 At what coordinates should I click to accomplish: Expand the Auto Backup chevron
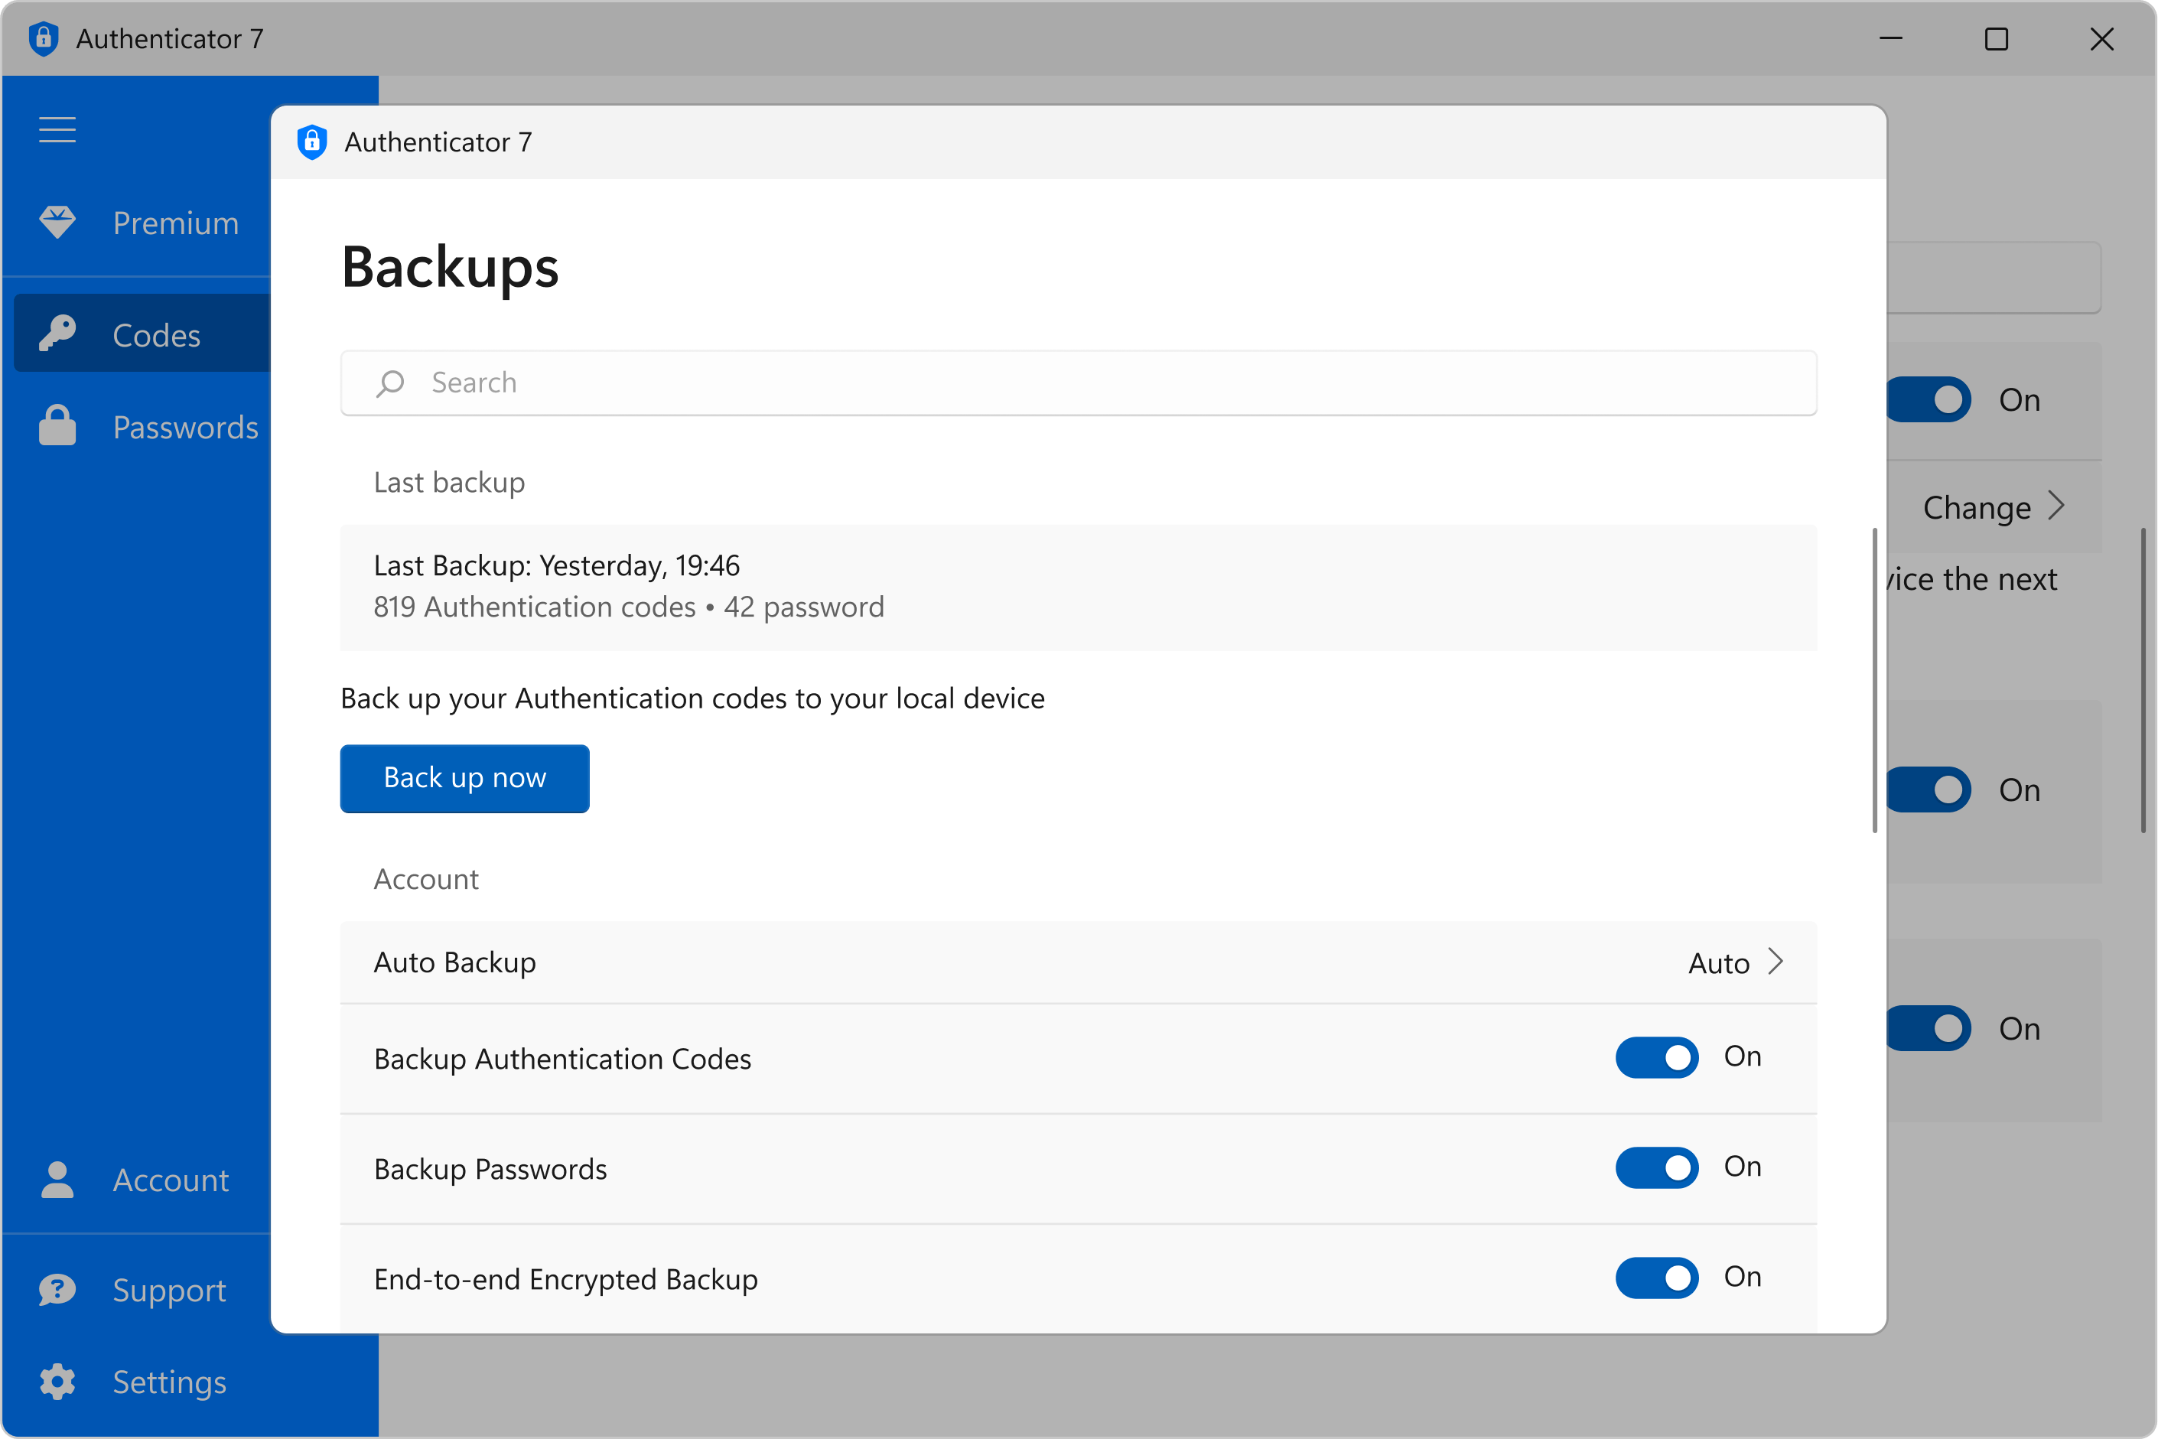coord(1776,962)
